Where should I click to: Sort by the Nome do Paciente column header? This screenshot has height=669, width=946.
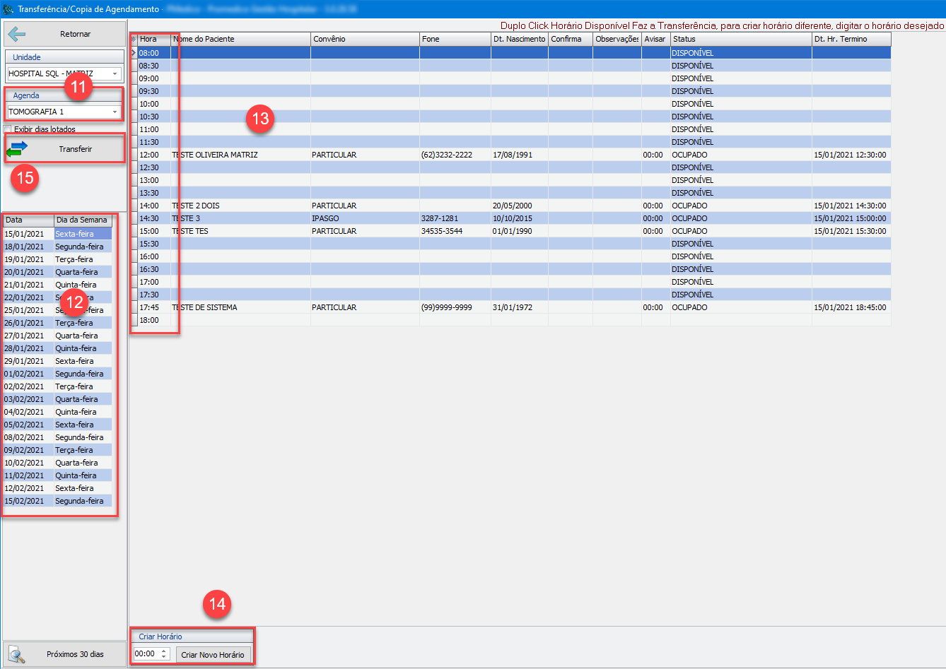point(240,39)
